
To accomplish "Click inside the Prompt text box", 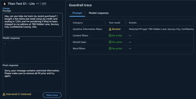I will pyautogui.click(x=32, y=25).
